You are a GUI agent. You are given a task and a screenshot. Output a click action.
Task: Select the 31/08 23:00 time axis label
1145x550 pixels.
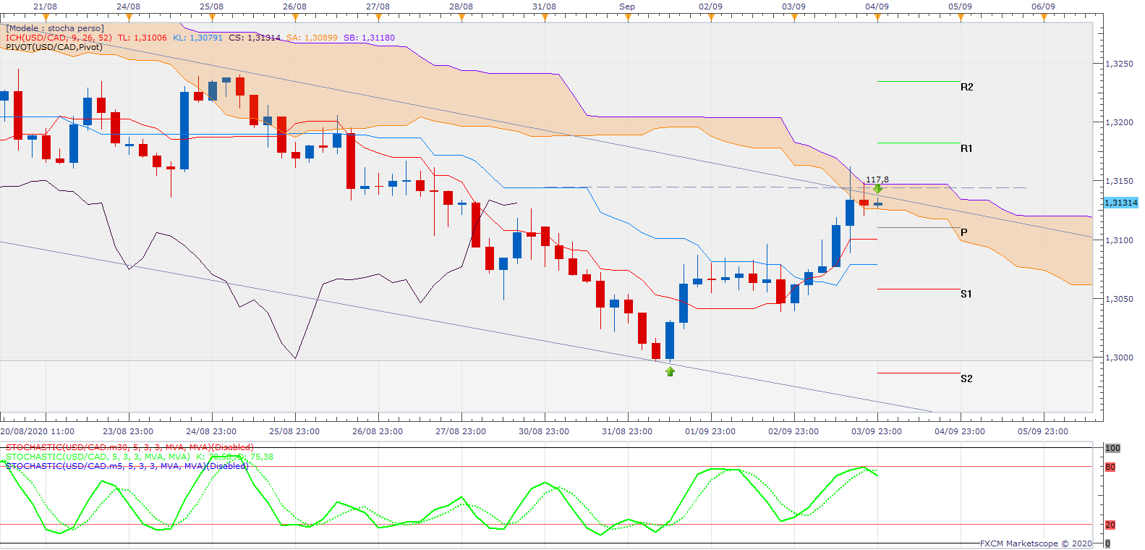click(627, 431)
